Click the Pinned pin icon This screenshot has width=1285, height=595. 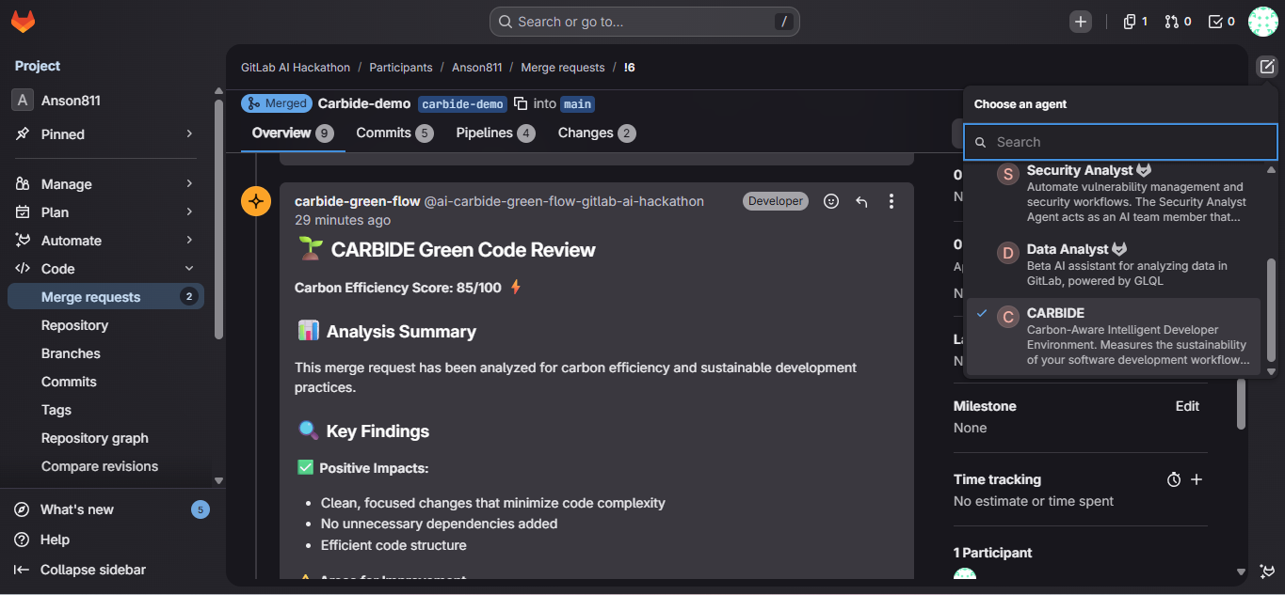pyautogui.click(x=23, y=134)
